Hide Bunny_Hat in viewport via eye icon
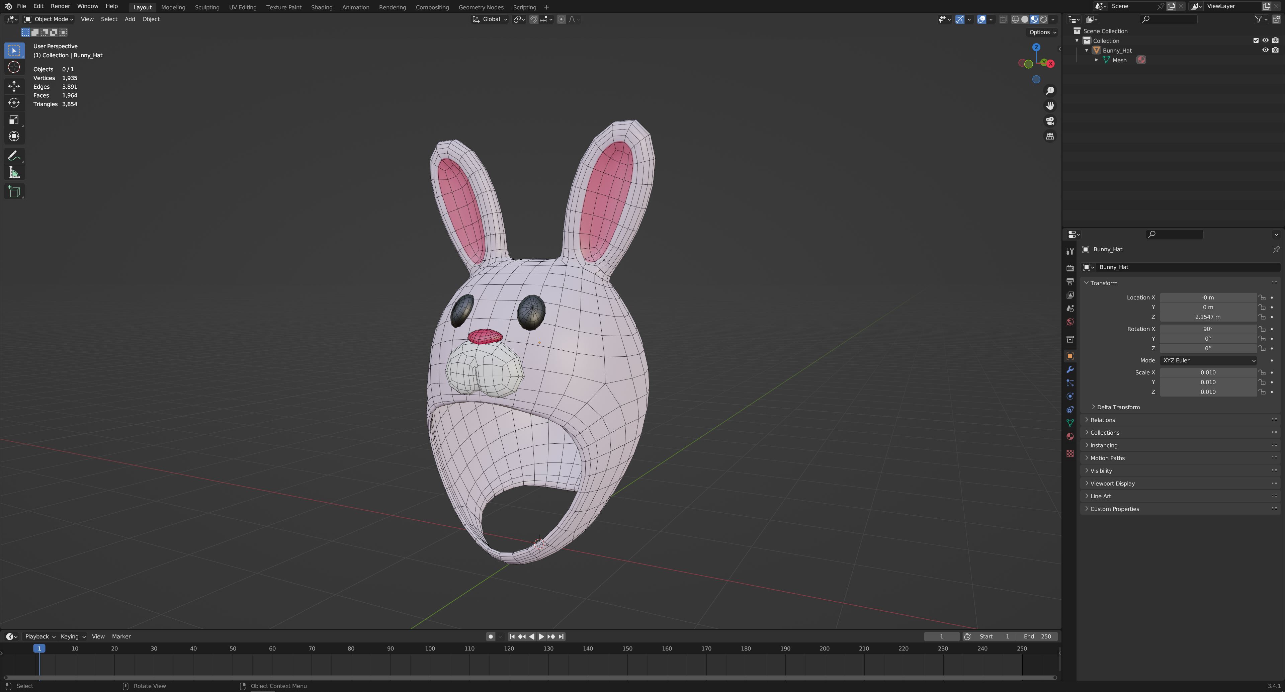 [x=1265, y=51]
